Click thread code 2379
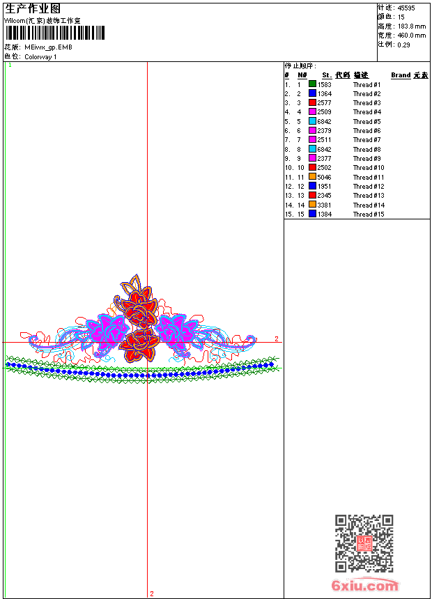The image size is (432, 599). tap(324, 131)
